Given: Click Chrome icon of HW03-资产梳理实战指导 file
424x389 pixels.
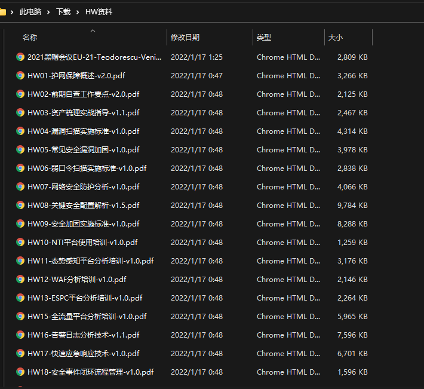Looking at the screenshot, I should tap(20, 112).
